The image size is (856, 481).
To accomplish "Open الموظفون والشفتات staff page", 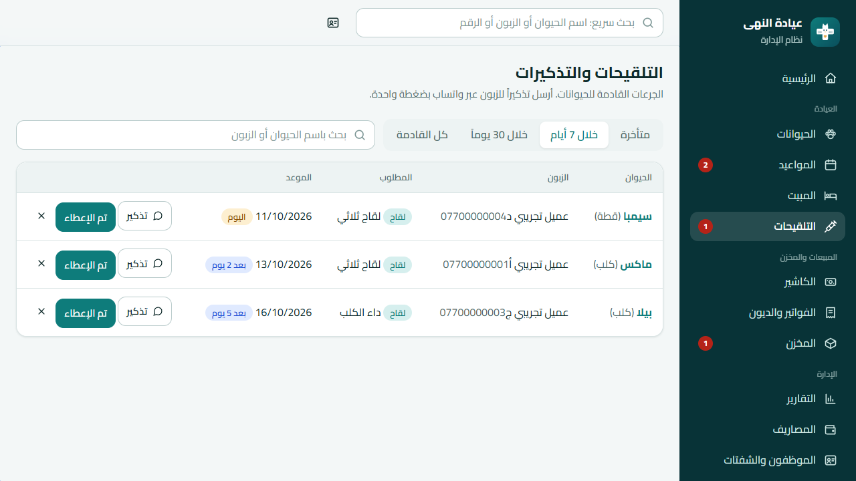I will [768, 460].
